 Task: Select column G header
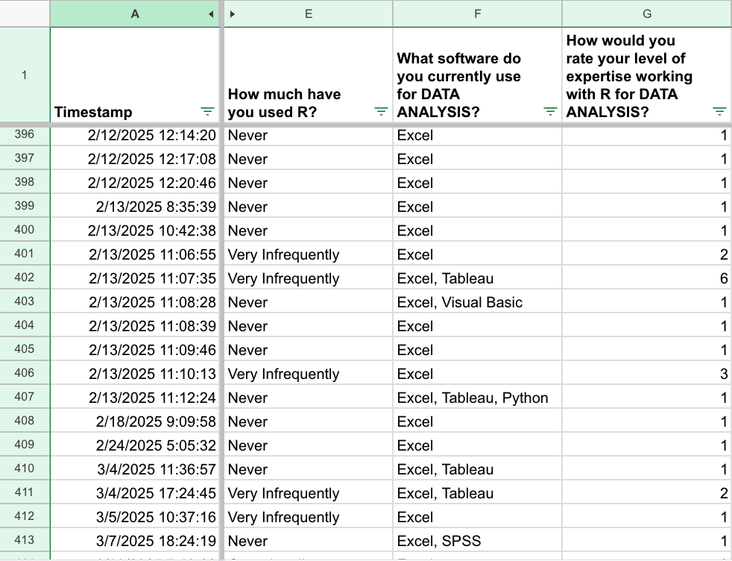point(646,14)
